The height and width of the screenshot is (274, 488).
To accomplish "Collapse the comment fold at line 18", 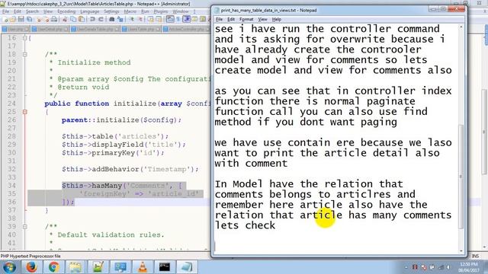I will pyautogui.click(x=24, y=54).
